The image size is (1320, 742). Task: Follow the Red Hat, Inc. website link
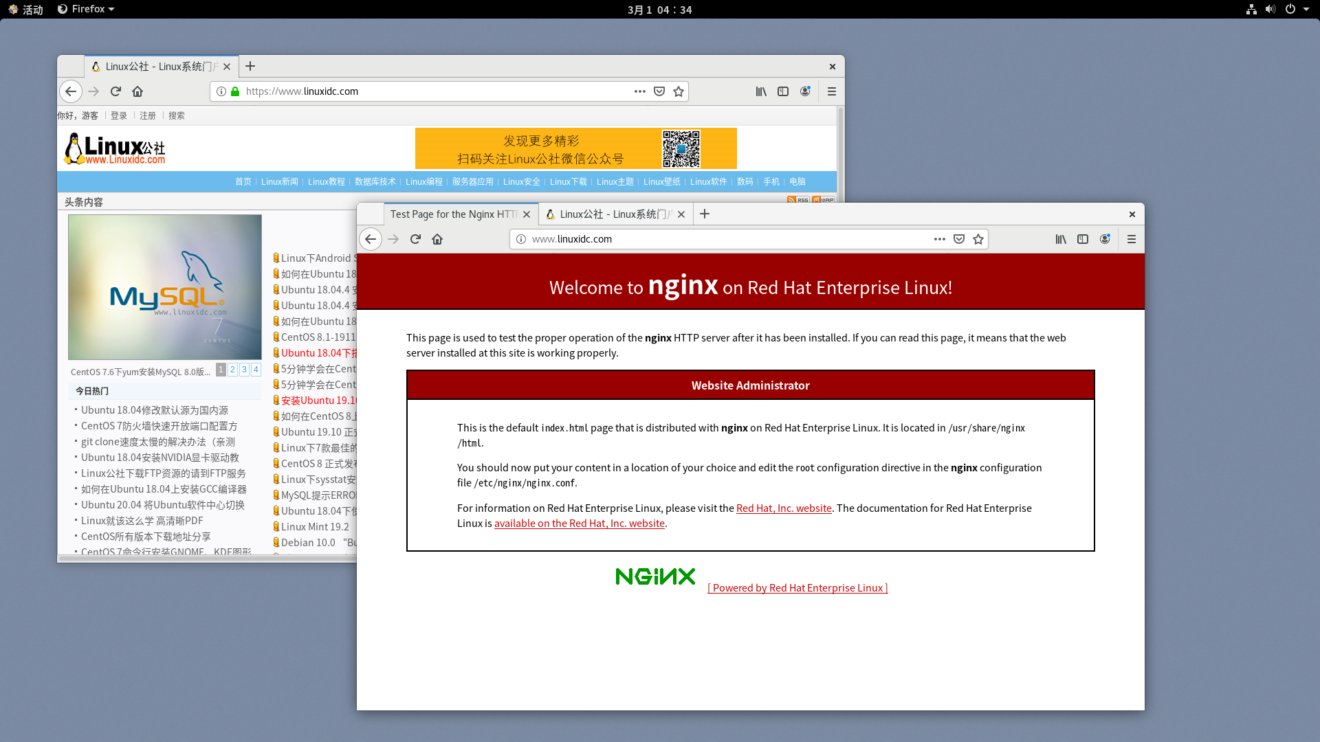point(783,508)
